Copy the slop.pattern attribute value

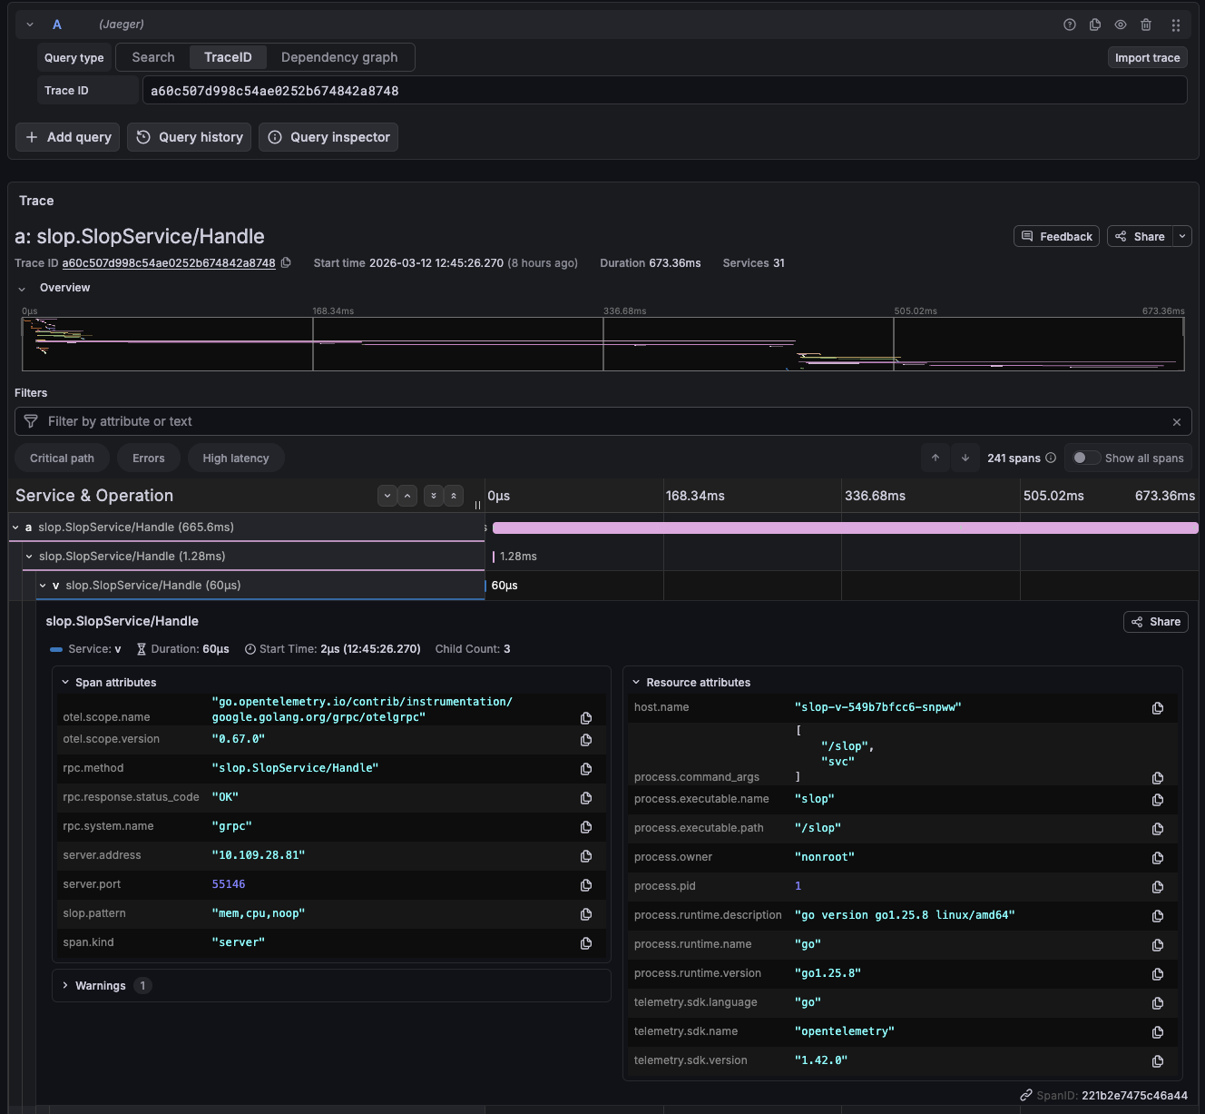[586, 914]
